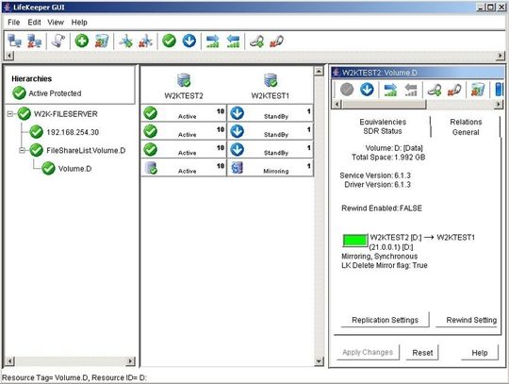The width and height of the screenshot is (509, 384).
Task: Click the Create Comm Path toolbar icon
Action: tap(125, 42)
